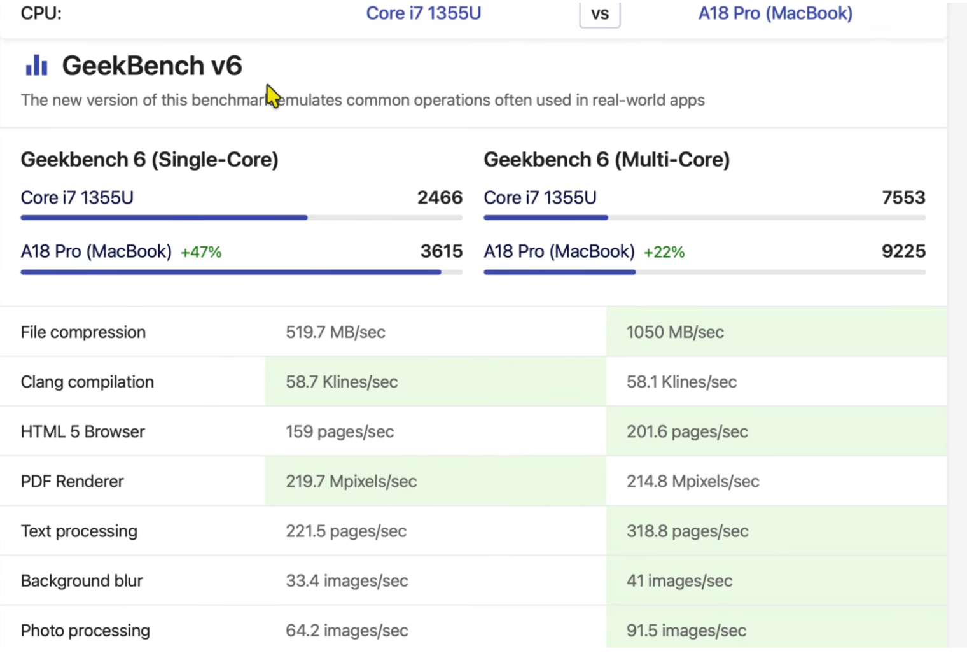Open A18 Pro (MacBook) link under Single-Core

click(x=96, y=251)
